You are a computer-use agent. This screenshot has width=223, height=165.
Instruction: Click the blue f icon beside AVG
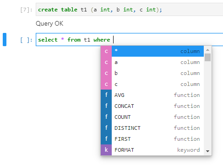pos(106,95)
